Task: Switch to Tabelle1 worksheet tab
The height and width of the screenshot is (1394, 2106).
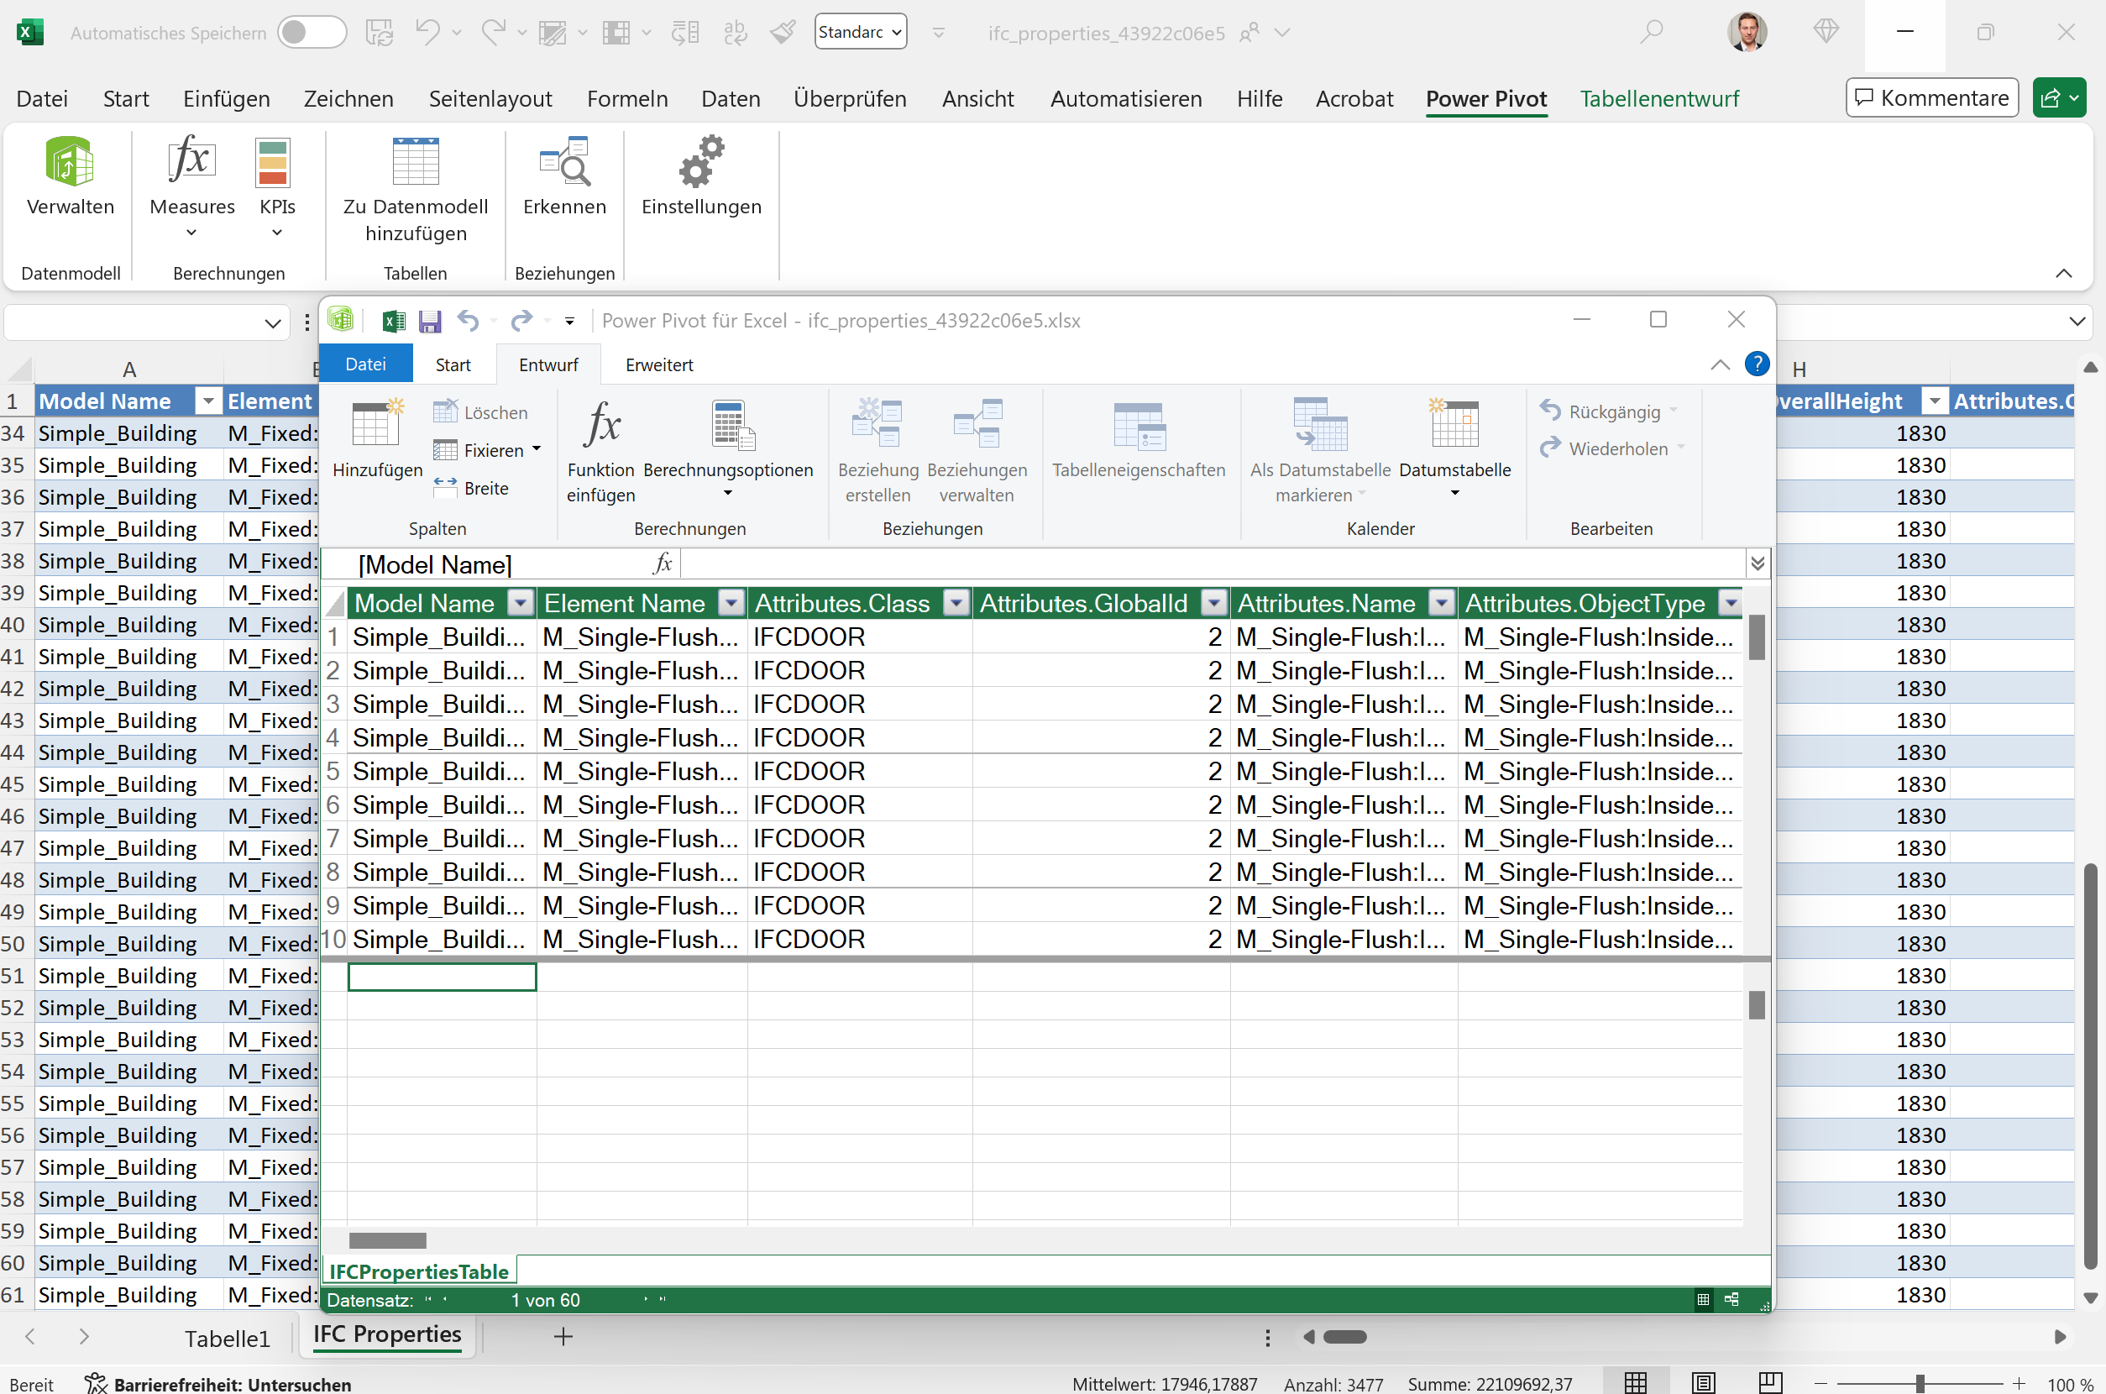Action: (227, 1338)
